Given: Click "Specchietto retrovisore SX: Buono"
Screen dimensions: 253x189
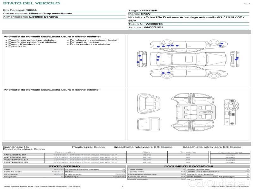Looking at the screenshot, I should (212, 147).
